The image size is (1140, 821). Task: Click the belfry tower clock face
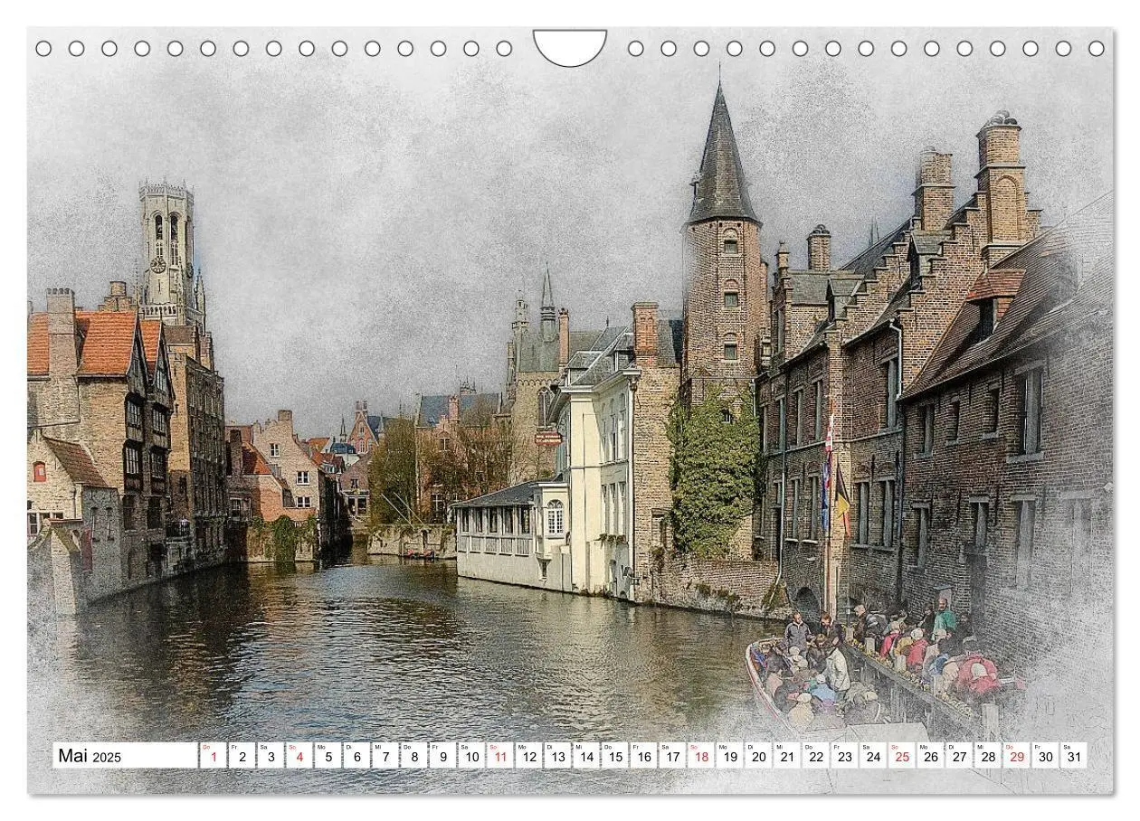157,264
